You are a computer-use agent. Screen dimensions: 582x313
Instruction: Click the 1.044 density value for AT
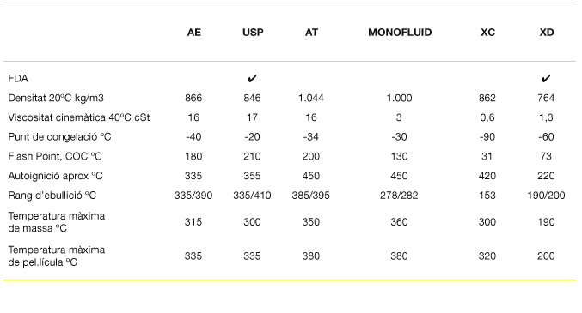tap(311, 98)
